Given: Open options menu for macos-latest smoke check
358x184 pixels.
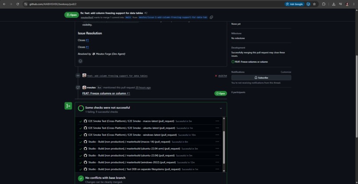Looking at the screenshot, I should (x=217, y=121).
